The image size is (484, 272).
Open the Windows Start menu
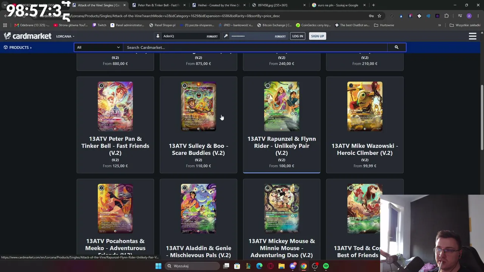158,266
